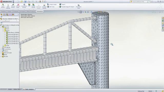Expand the Connections node

1,49
